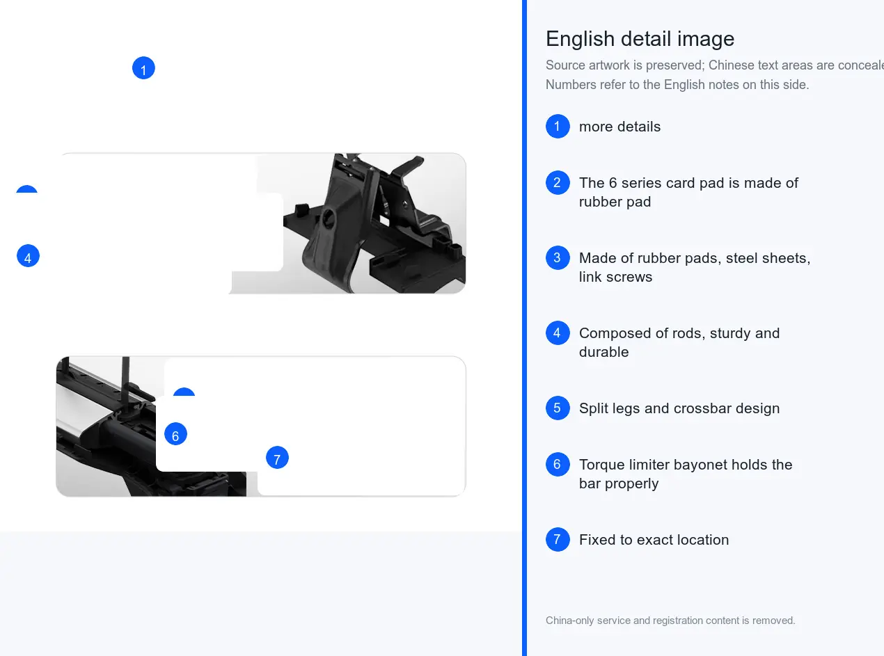This screenshot has height=656, width=884.
Task: Click 'Split legs and crossbar design' note
Action: (x=679, y=408)
